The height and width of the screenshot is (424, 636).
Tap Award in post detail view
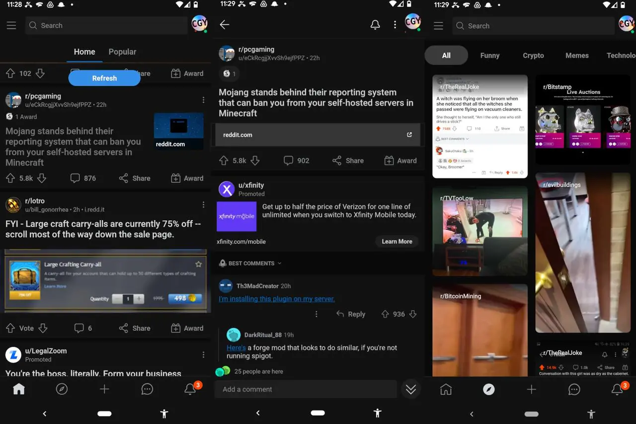click(x=400, y=161)
